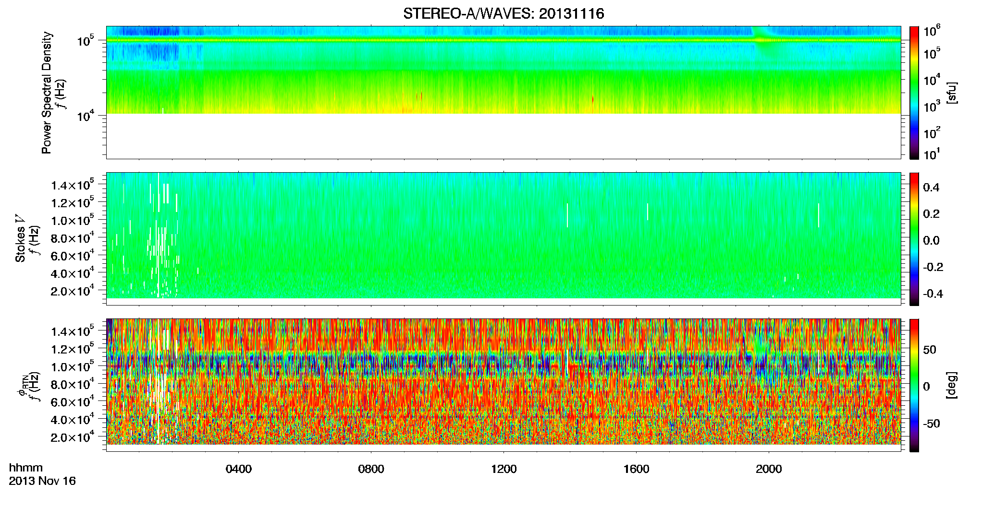Click 4.0×10^4 tick in Stokes V panel

(x=73, y=273)
